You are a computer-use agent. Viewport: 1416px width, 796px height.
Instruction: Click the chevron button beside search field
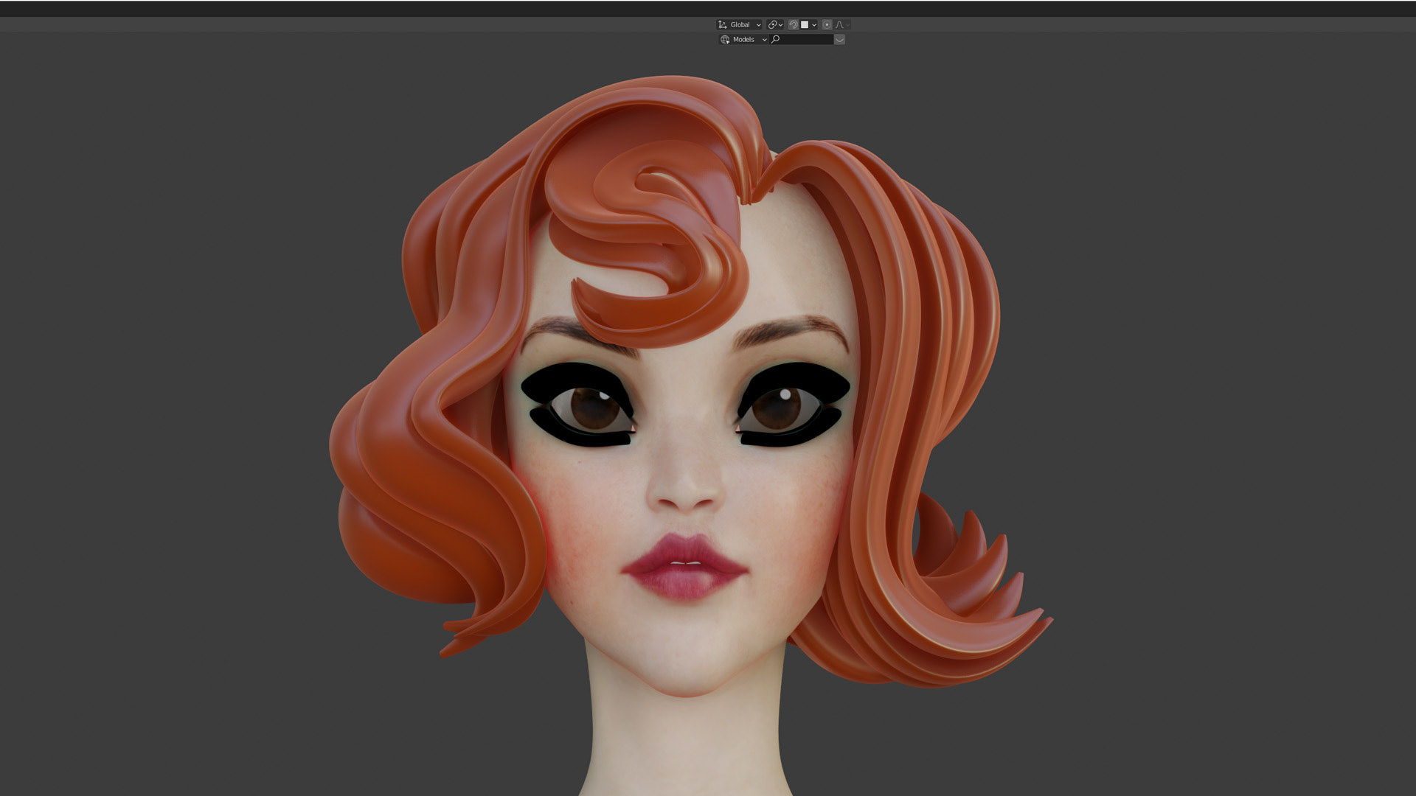[839, 39]
